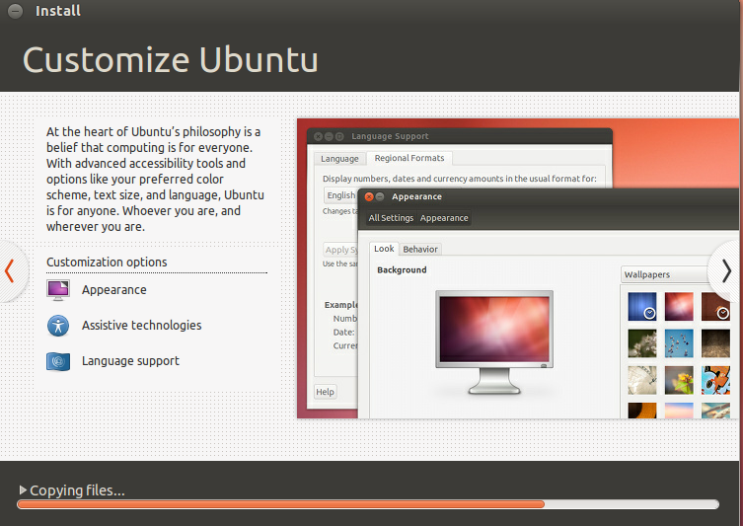Open the Wallpapers dropdown
Screen dimensions: 743x526
click(x=664, y=275)
